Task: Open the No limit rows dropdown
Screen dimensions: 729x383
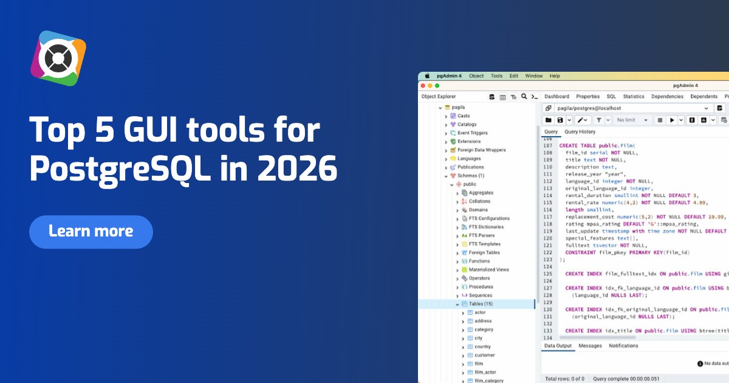Action: tap(632, 120)
